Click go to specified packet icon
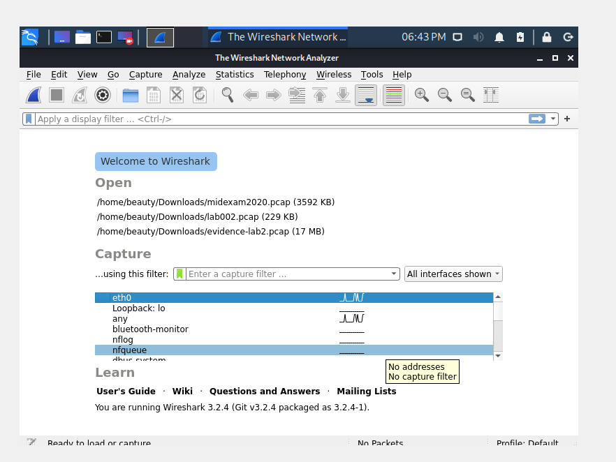The image size is (616, 462). click(x=297, y=96)
